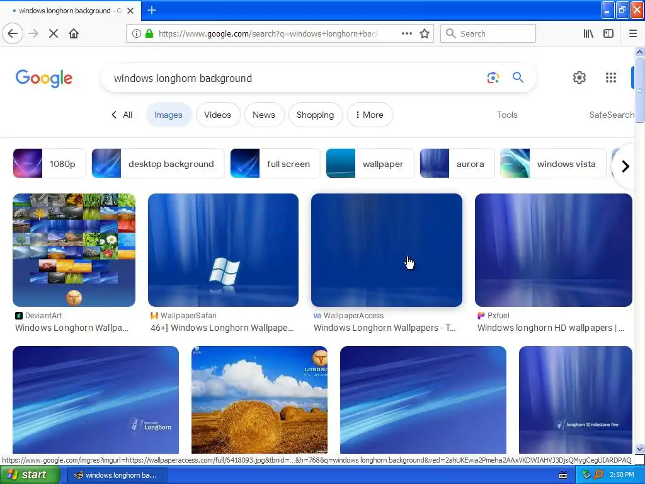Image resolution: width=645 pixels, height=484 pixels.
Task: Apply the desktop background suggestion chip
Action: tap(158, 164)
